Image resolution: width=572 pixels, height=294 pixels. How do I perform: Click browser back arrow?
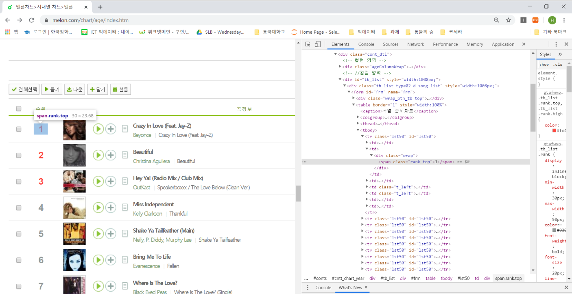[x=8, y=20]
